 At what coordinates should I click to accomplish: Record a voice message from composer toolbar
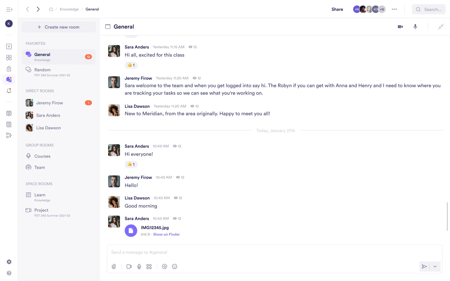pyautogui.click(x=139, y=267)
